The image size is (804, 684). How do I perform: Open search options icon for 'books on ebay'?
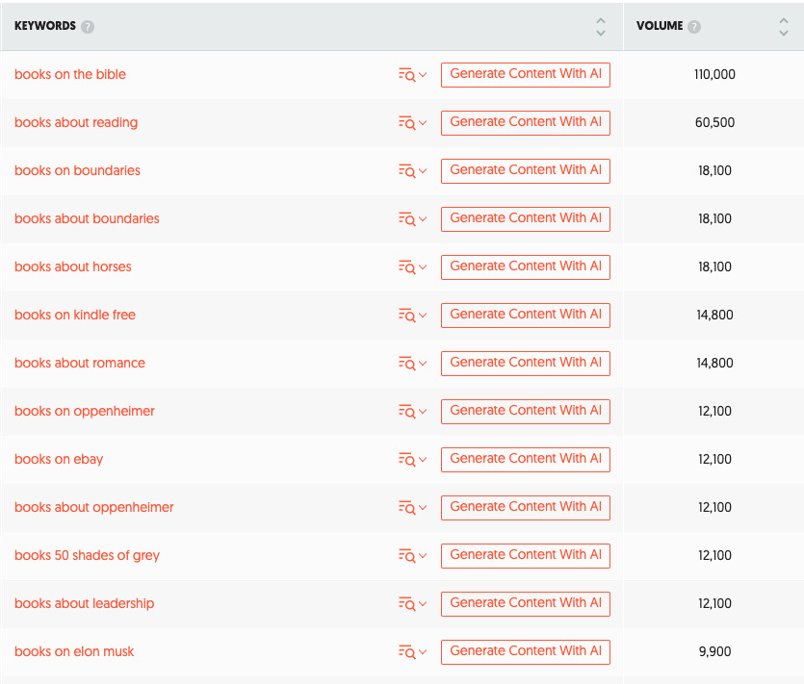click(407, 460)
